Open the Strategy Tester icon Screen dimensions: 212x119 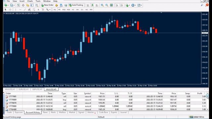click(x=37, y=5)
